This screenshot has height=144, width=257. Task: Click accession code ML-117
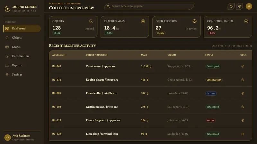click(x=57, y=120)
